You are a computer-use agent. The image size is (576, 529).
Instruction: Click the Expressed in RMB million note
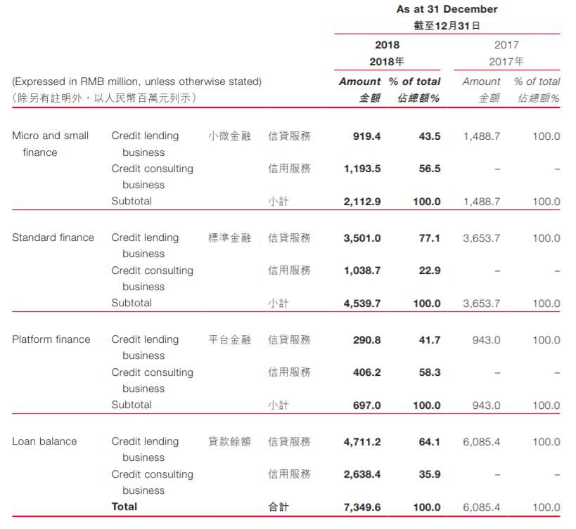136,81
